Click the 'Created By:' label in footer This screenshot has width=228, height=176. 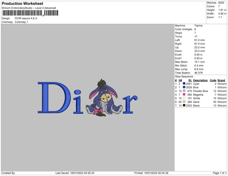tap(8, 173)
